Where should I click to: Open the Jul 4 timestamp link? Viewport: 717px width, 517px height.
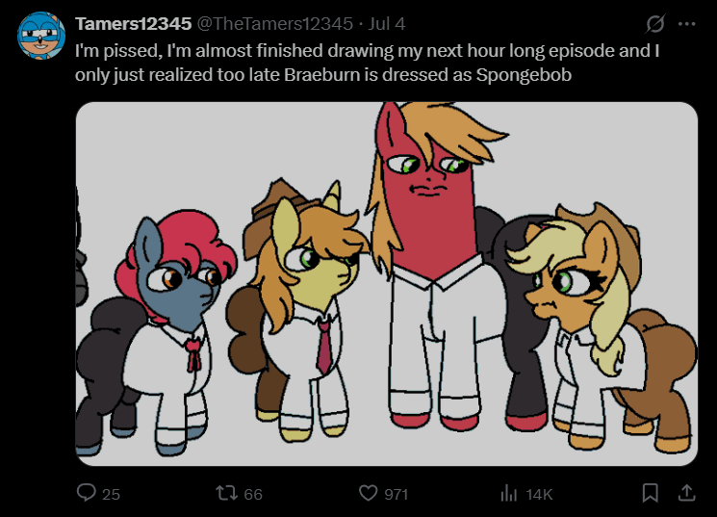click(387, 24)
